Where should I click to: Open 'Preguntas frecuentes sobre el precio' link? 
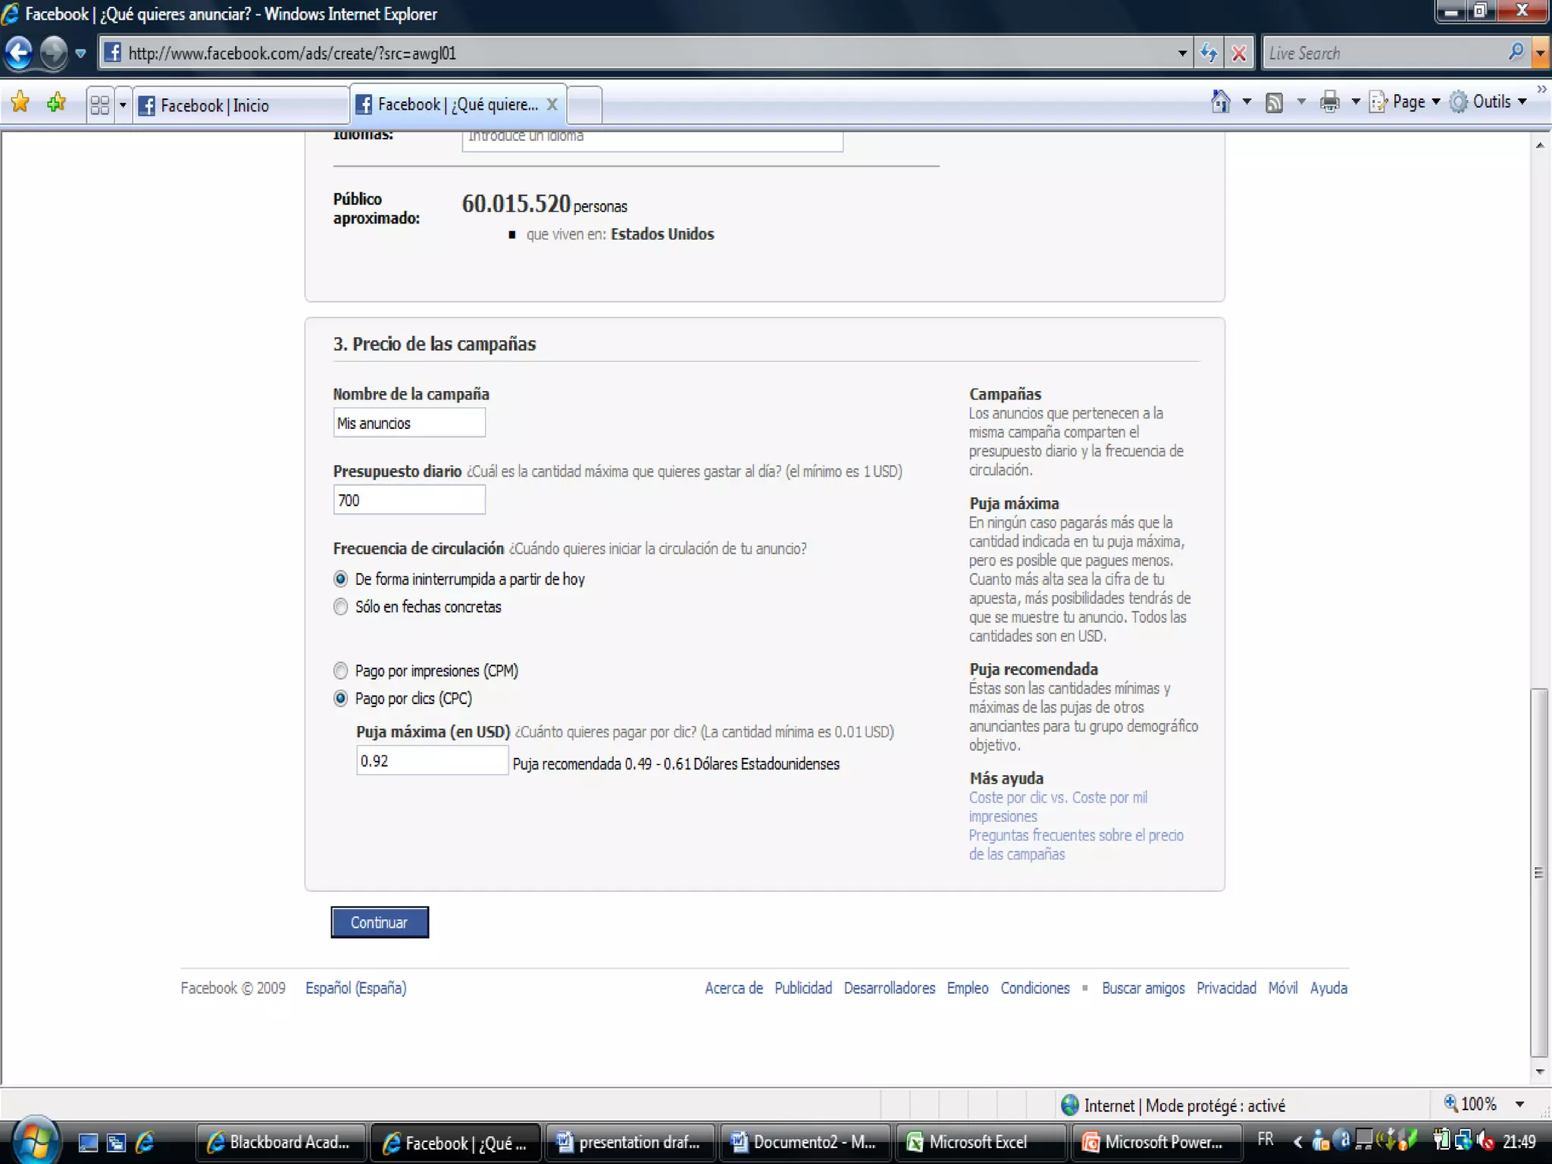[1075, 835]
